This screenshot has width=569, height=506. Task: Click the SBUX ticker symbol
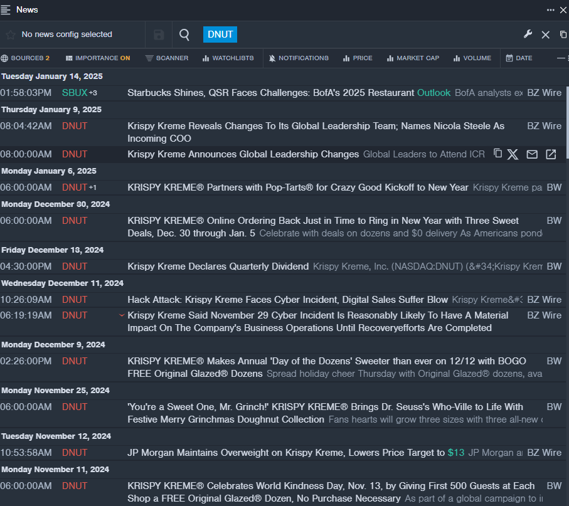pyautogui.click(x=75, y=93)
